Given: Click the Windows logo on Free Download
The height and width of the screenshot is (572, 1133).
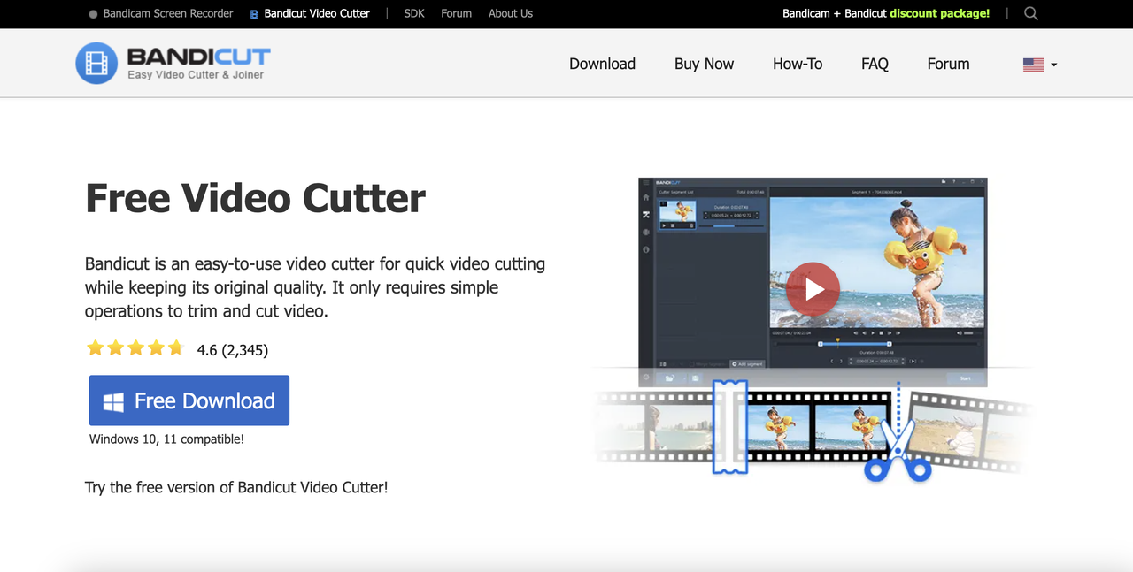Looking at the screenshot, I should coord(113,402).
